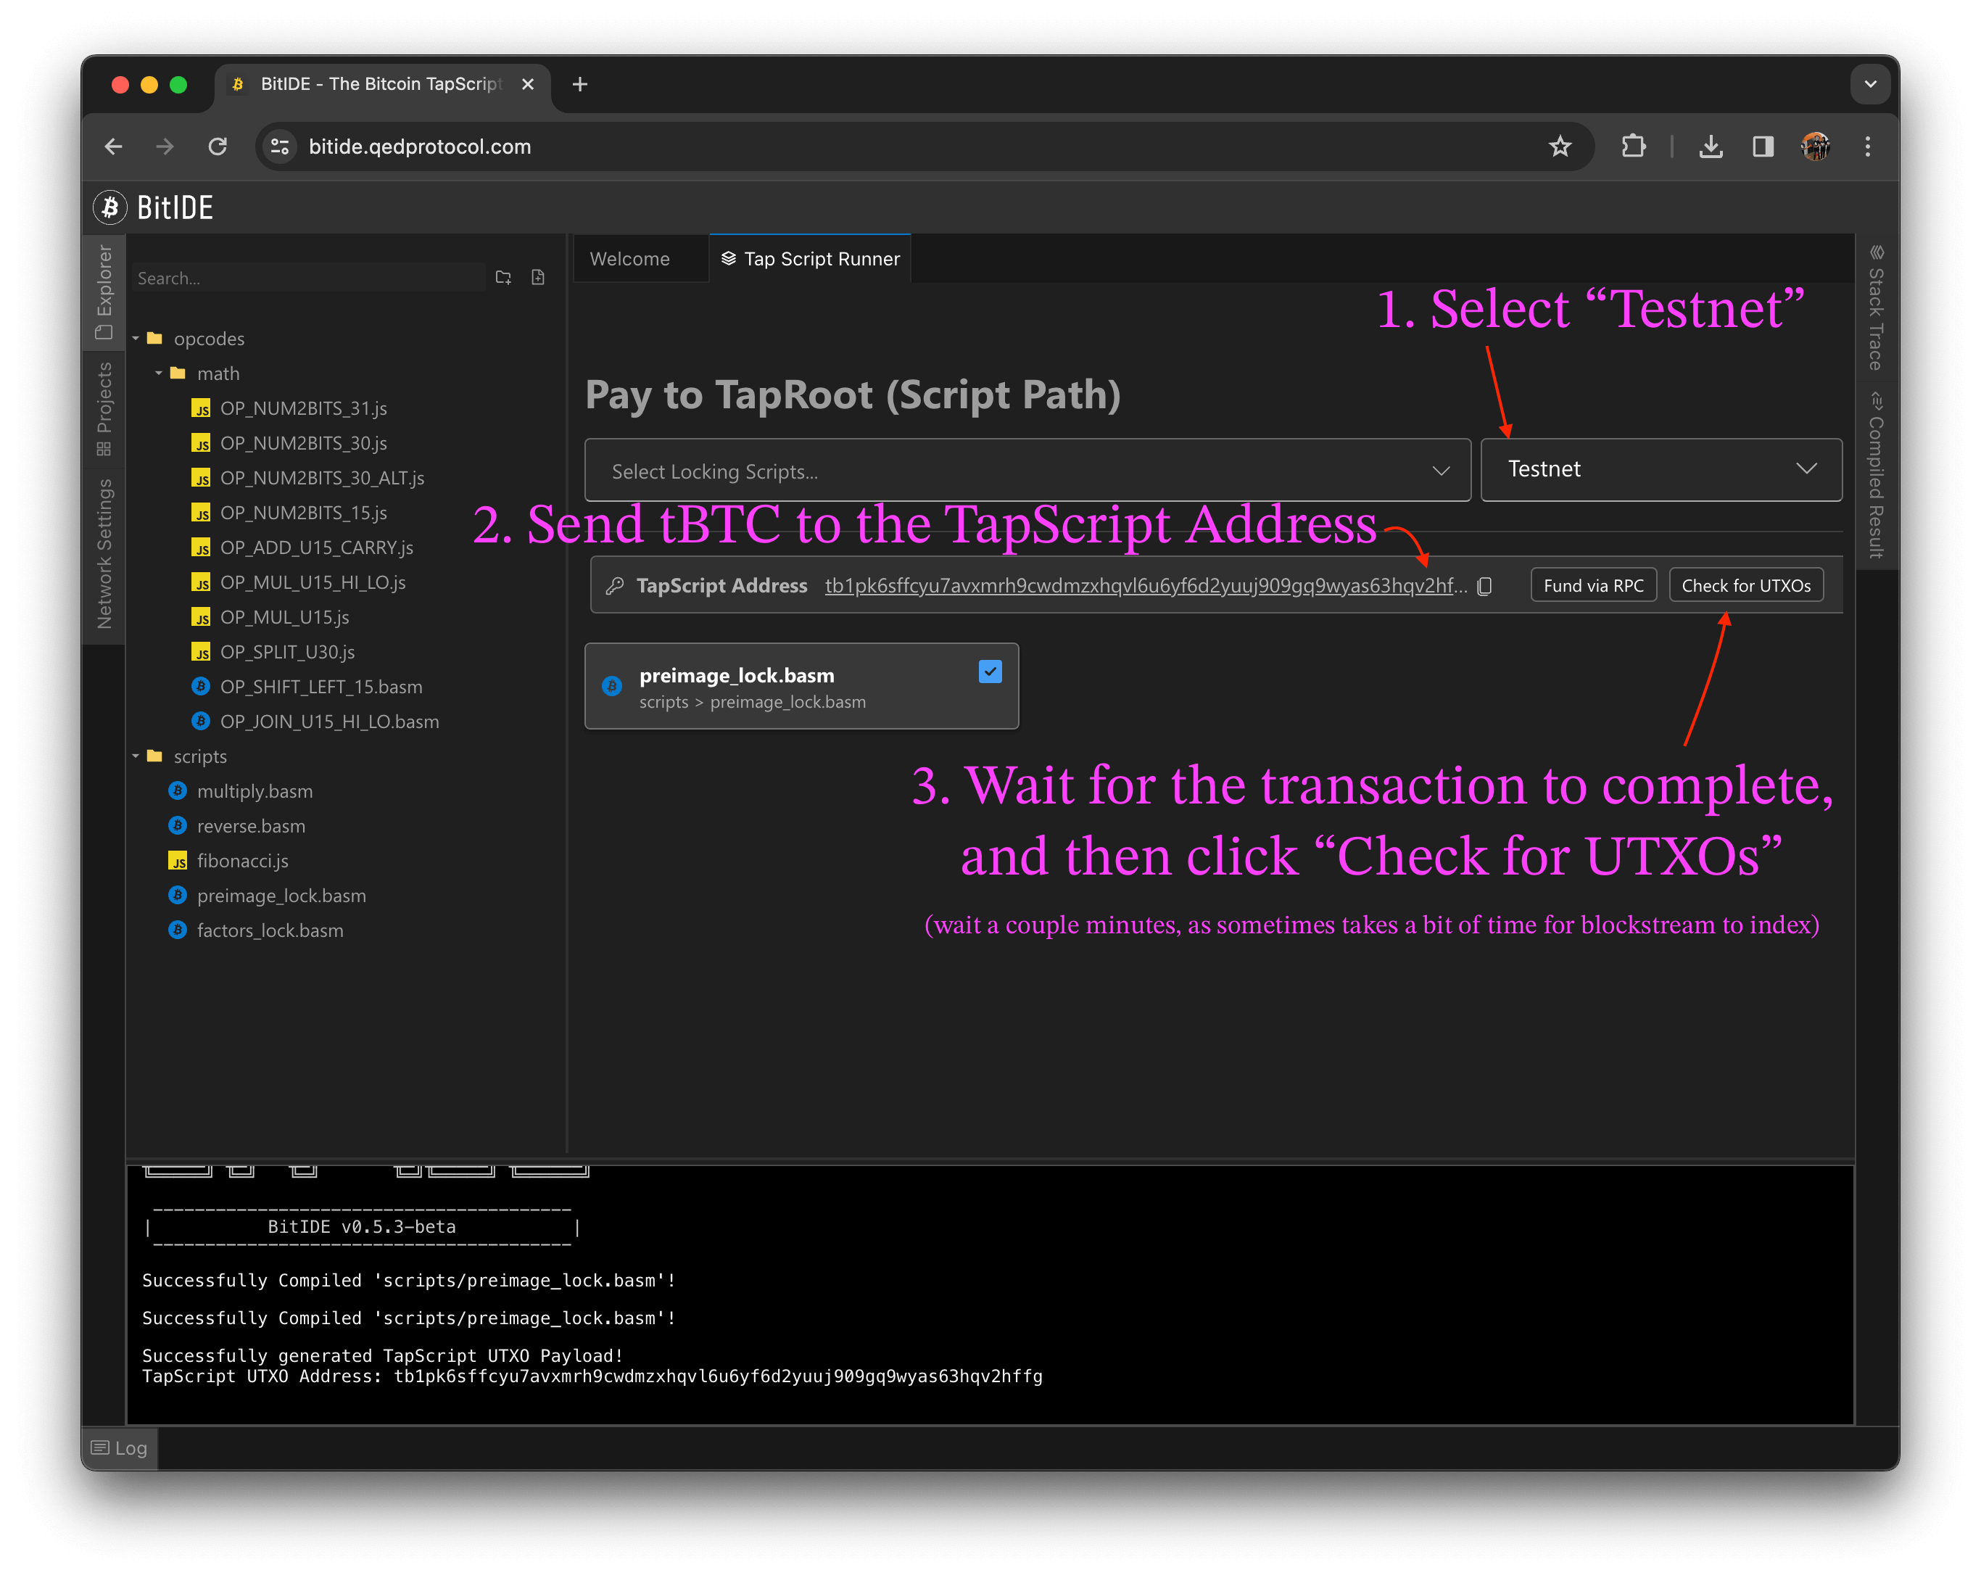Open the Compiled Result right panel
This screenshot has height=1578, width=1981.
click(1877, 475)
